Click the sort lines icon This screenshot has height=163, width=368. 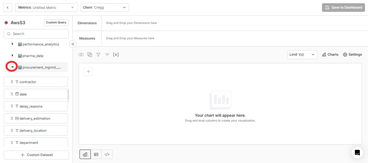point(107,54)
